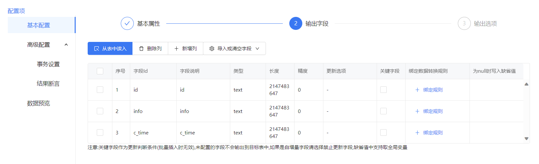
Task: Click the 为null时写入缺省值 cell in info row
Action: click(x=496, y=111)
